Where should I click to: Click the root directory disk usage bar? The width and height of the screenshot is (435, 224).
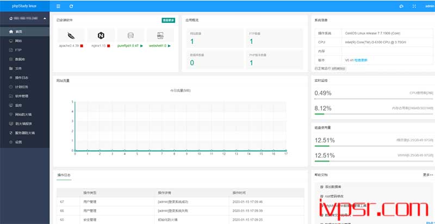coord(374,146)
